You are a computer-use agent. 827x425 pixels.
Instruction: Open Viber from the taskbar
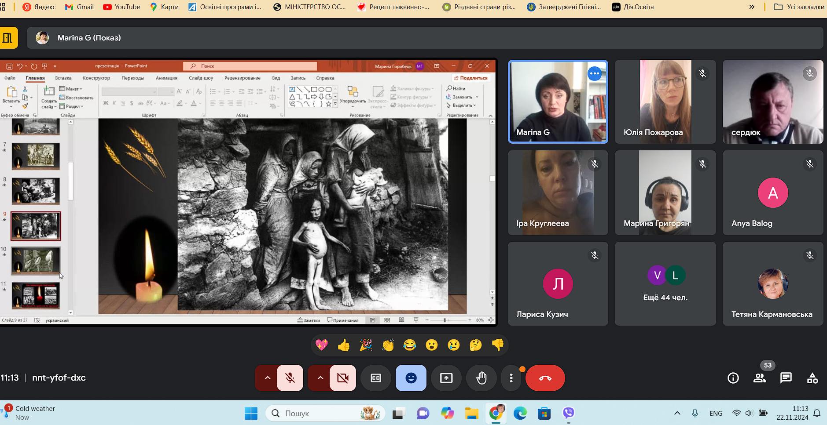point(568,413)
